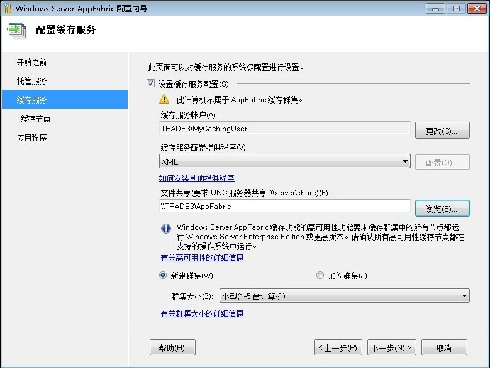Click the file share field \\TRADE3\AppFabric
This screenshot has height=368, width=490.
click(285, 206)
